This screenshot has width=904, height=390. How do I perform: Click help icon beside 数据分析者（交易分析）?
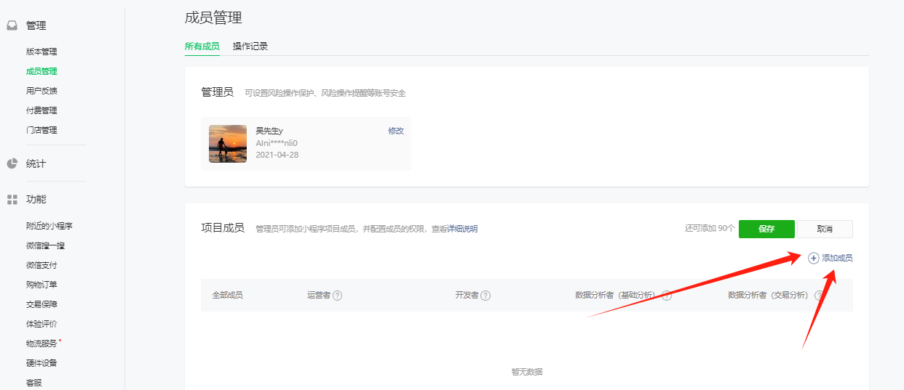[819, 296]
